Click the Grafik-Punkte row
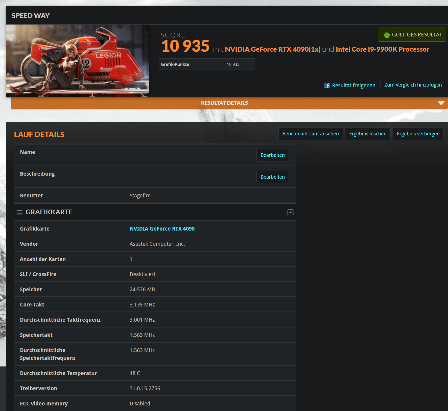 [x=207, y=64]
